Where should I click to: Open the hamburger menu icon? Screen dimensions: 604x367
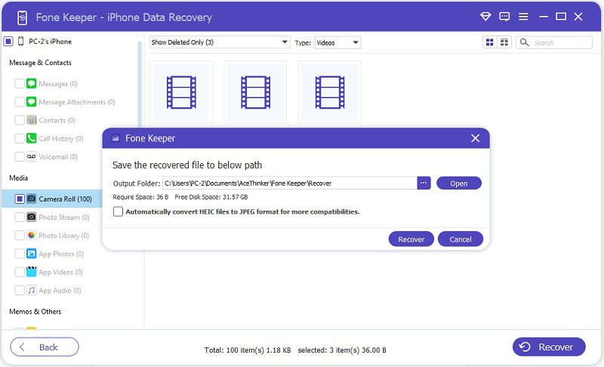pos(523,17)
